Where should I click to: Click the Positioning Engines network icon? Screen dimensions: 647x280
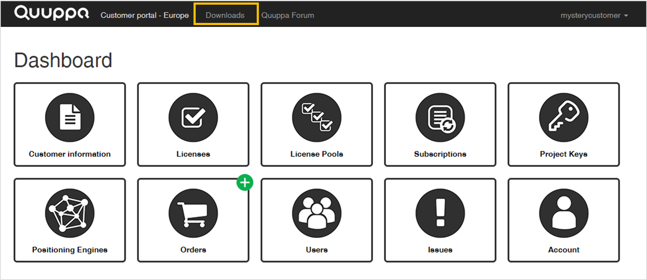(x=70, y=213)
